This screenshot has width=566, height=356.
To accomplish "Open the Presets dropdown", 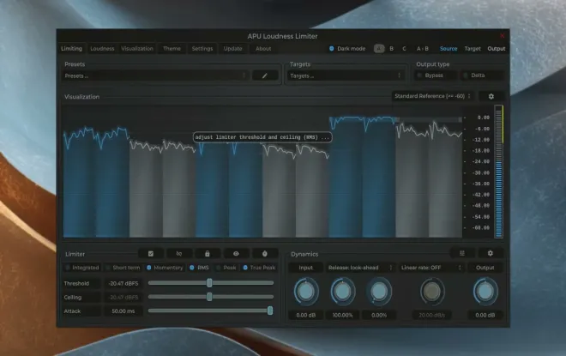I will (155, 75).
